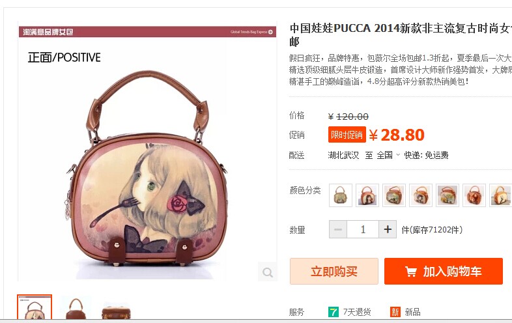This screenshot has height=323, width=512.
Task: Choose the third bag color variant
Action: (x=394, y=195)
